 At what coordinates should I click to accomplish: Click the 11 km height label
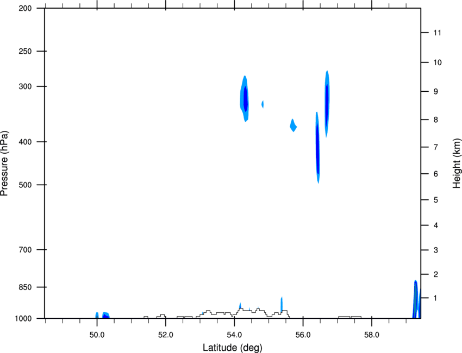437,33
